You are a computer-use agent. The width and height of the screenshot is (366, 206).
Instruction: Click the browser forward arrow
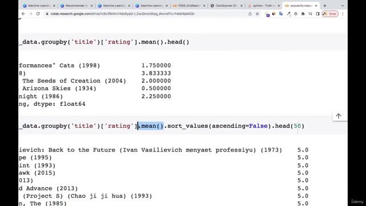point(30,14)
